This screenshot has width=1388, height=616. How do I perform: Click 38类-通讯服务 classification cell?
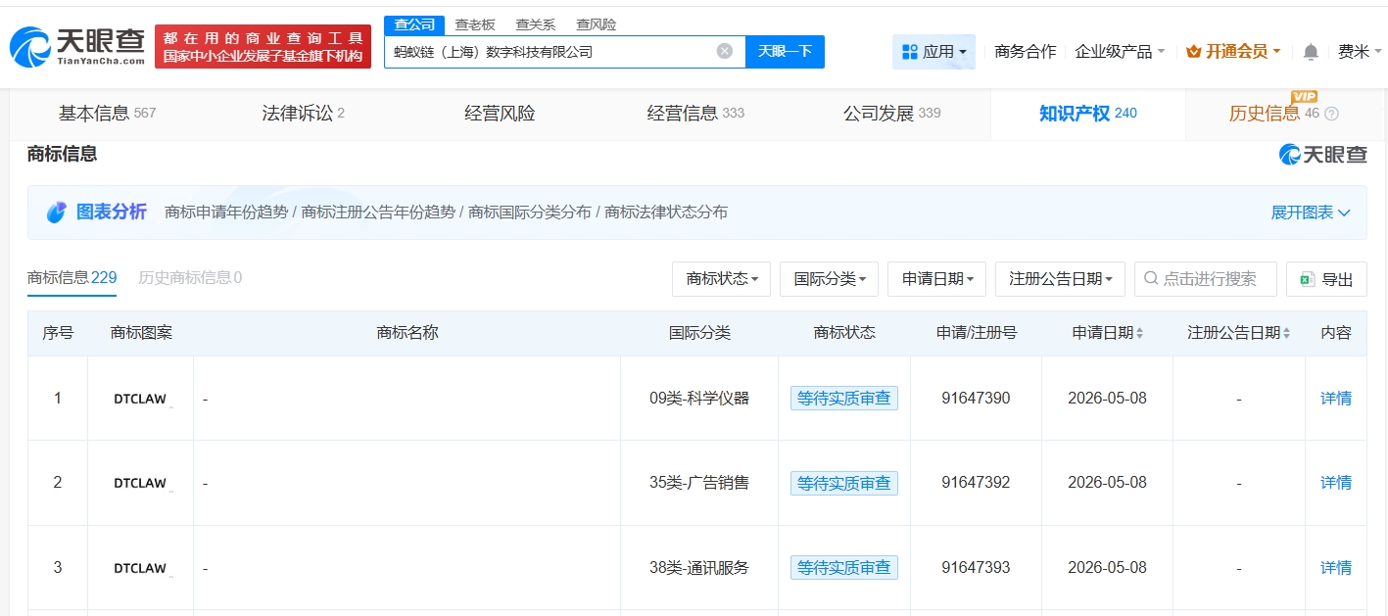[699, 568]
